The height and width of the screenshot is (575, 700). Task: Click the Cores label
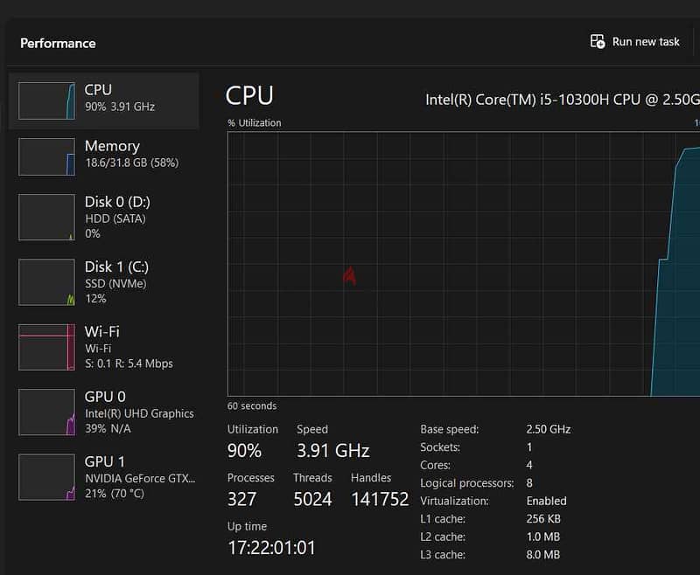coord(435,465)
